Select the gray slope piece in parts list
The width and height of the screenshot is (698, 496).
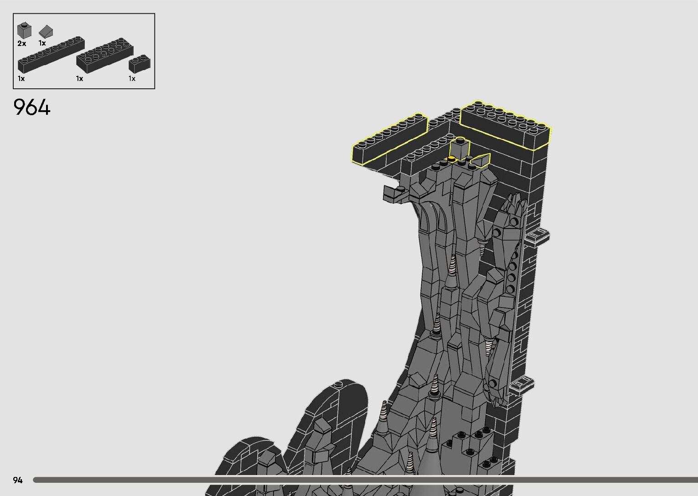[46, 31]
